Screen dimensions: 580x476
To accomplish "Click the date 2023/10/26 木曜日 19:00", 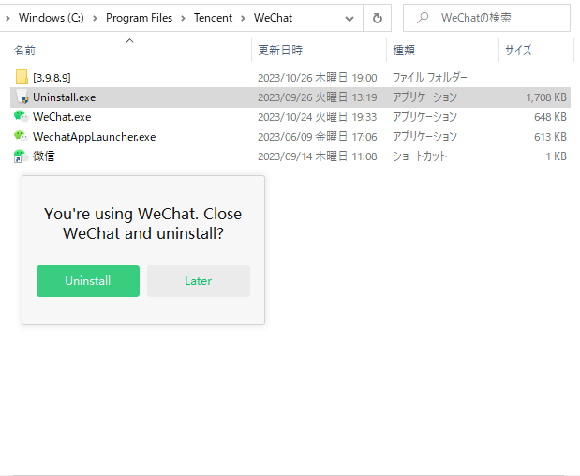I will coord(318,78).
